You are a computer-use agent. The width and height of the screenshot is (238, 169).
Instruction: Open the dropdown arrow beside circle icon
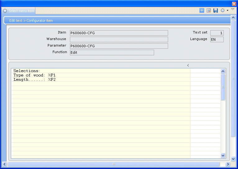(227, 11)
